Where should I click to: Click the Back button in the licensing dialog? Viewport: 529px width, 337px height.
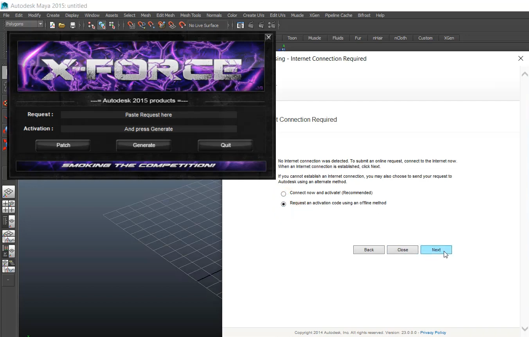[x=369, y=250]
